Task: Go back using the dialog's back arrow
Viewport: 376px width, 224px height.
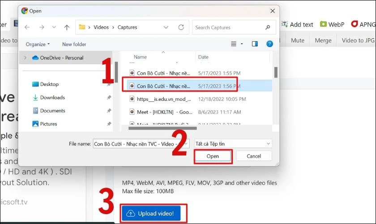Action: click(27, 27)
